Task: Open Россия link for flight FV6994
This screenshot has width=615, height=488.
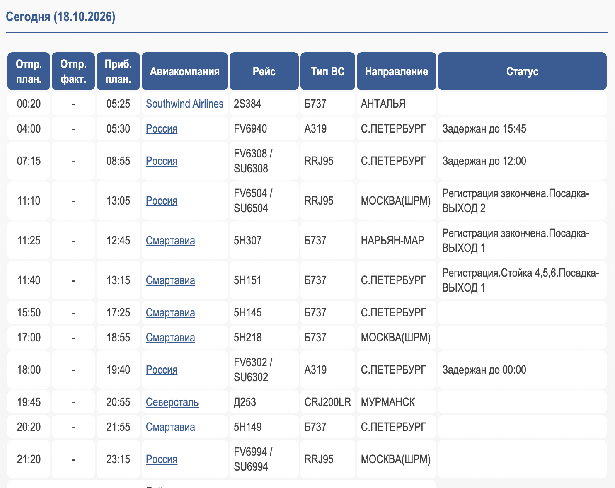Action: tap(162, 459)
